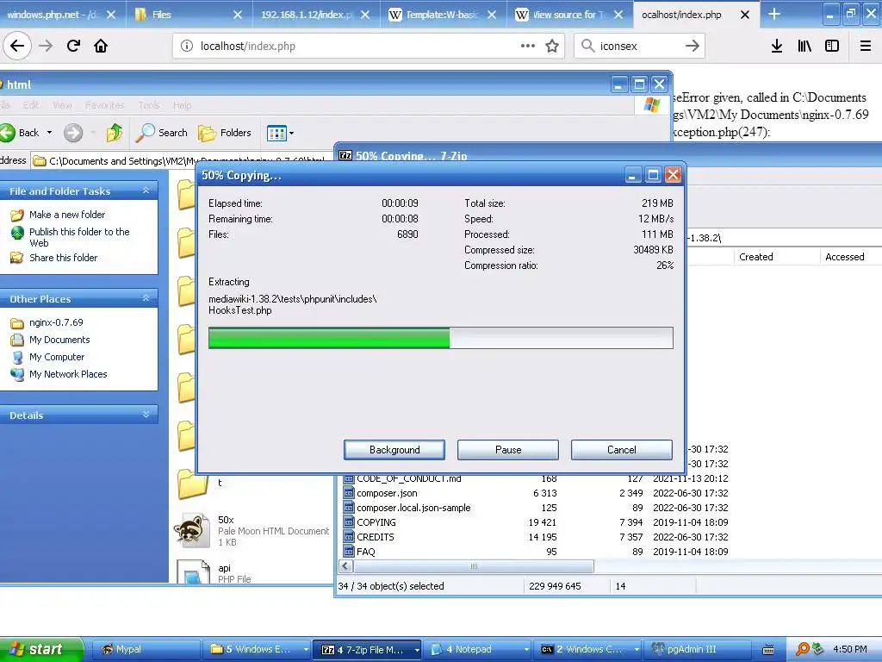882x662 pixels.
Task: Submit iconsex search arrow
Action: [693, 47]
